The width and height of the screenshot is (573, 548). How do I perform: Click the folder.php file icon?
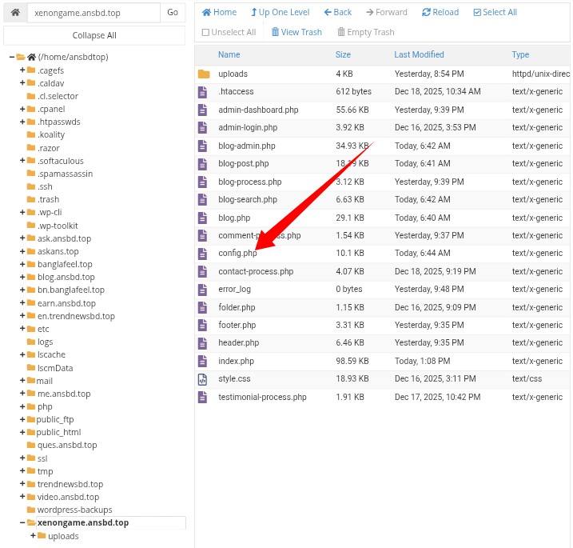pyautogui.click(x=202, y=307)
